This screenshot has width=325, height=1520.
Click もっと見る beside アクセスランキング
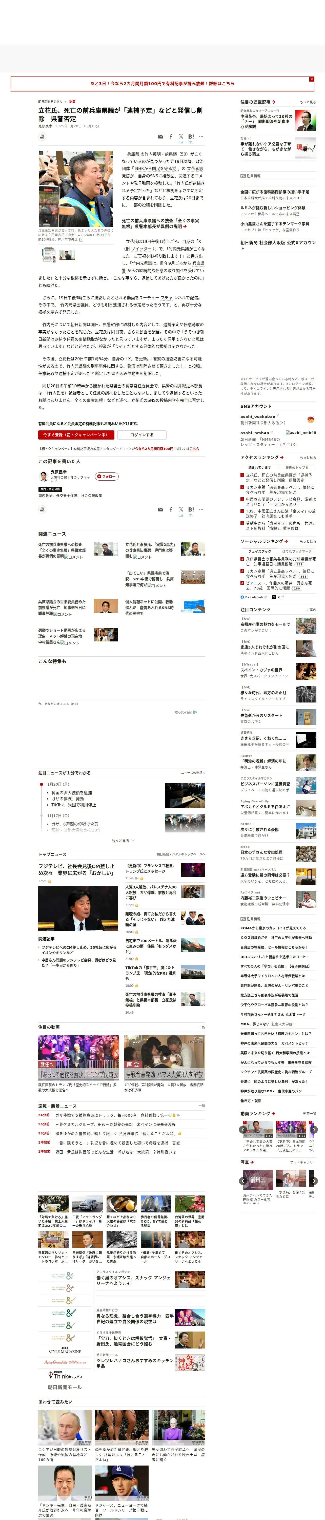tap(308, 457)
